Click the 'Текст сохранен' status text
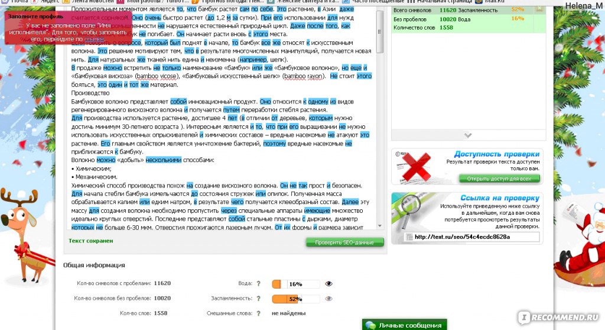 point(90,241)
